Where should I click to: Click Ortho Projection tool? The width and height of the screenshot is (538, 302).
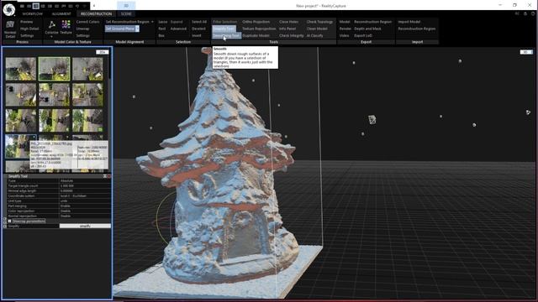[256, 22]
